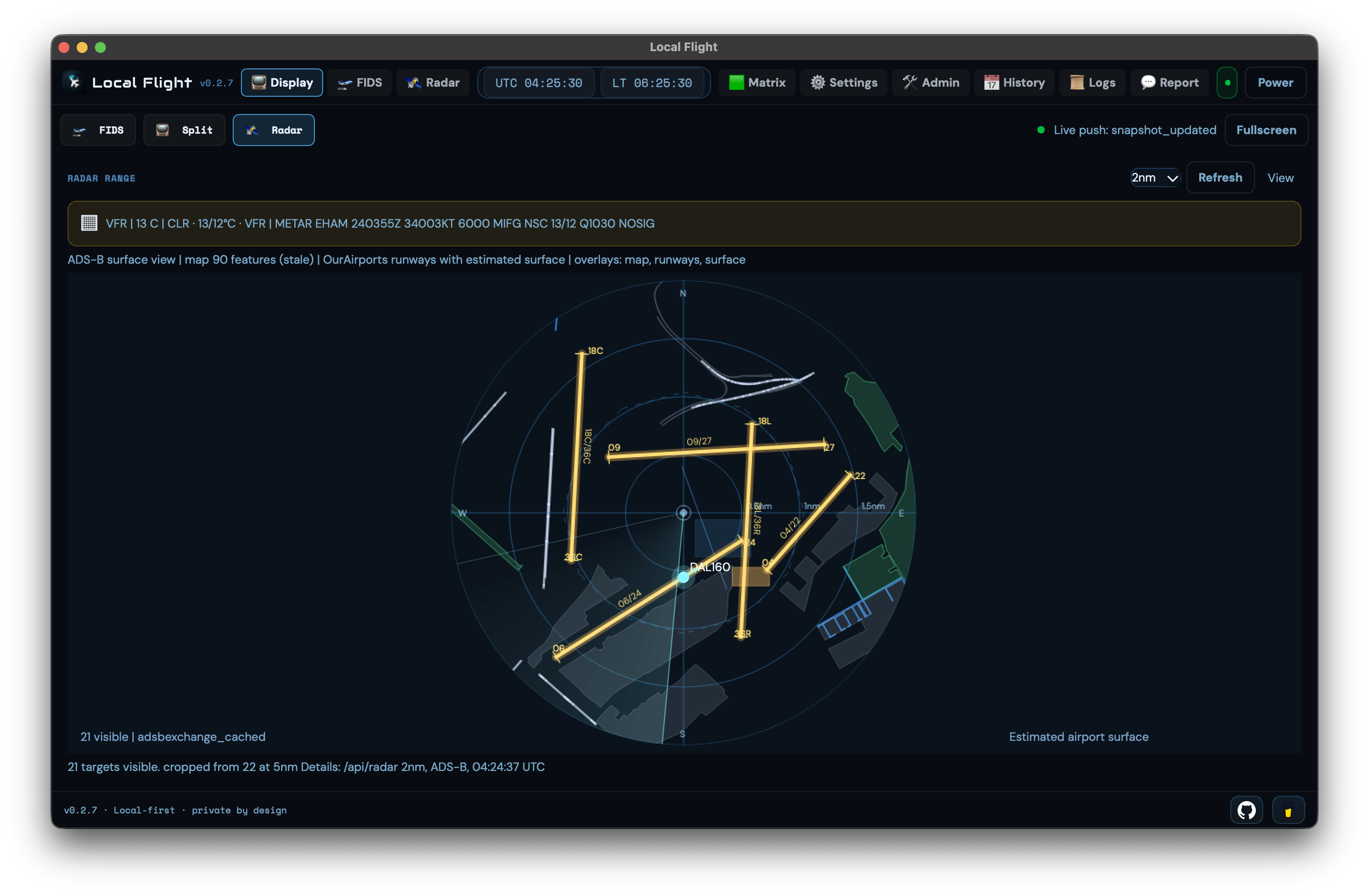The width and height of the screenshot is (1369, 896).
Task: Click the airplane icon in top FIDS tab
Action: click(345, 84)
